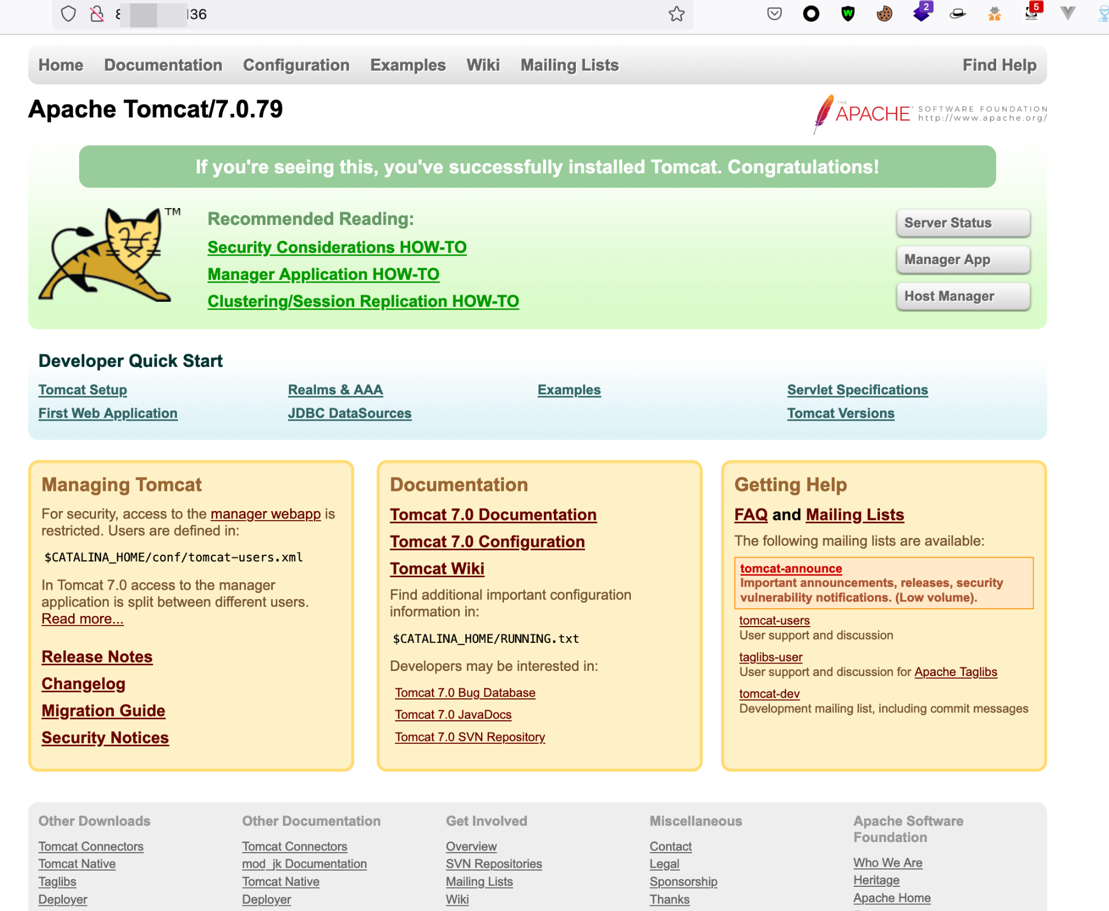Image resolution: width=1109 pixels, height=911 pixels.
Task: Open Manager Application HOW-TO link
Action: click(323, 274)
